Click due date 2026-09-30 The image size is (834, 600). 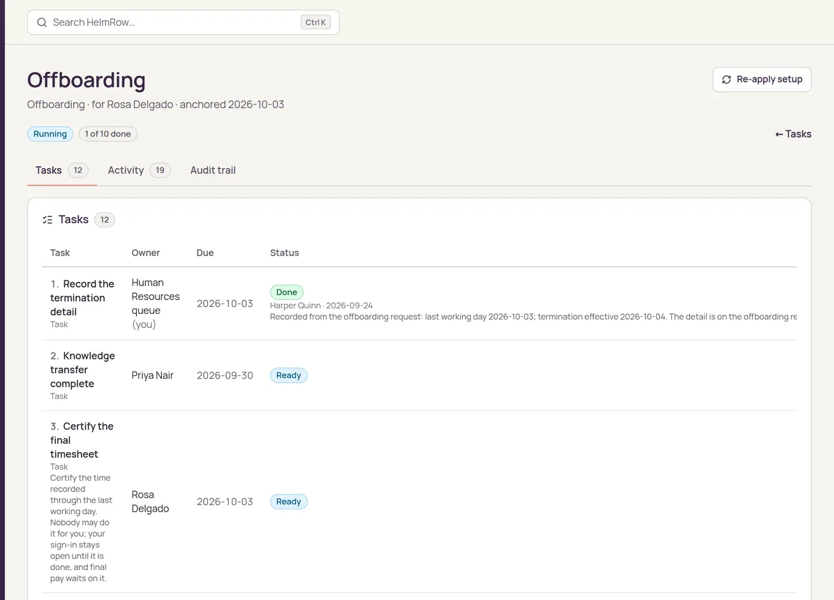(225, 375)
